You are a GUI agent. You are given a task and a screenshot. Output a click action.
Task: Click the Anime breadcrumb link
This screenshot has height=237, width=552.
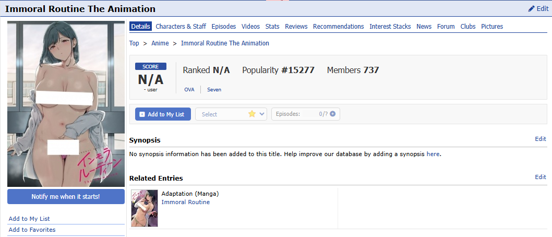point(160,43)
